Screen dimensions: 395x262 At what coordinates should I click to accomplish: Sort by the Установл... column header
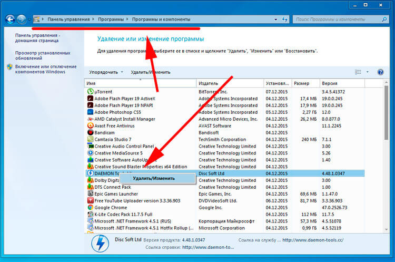tap(278, 83)
